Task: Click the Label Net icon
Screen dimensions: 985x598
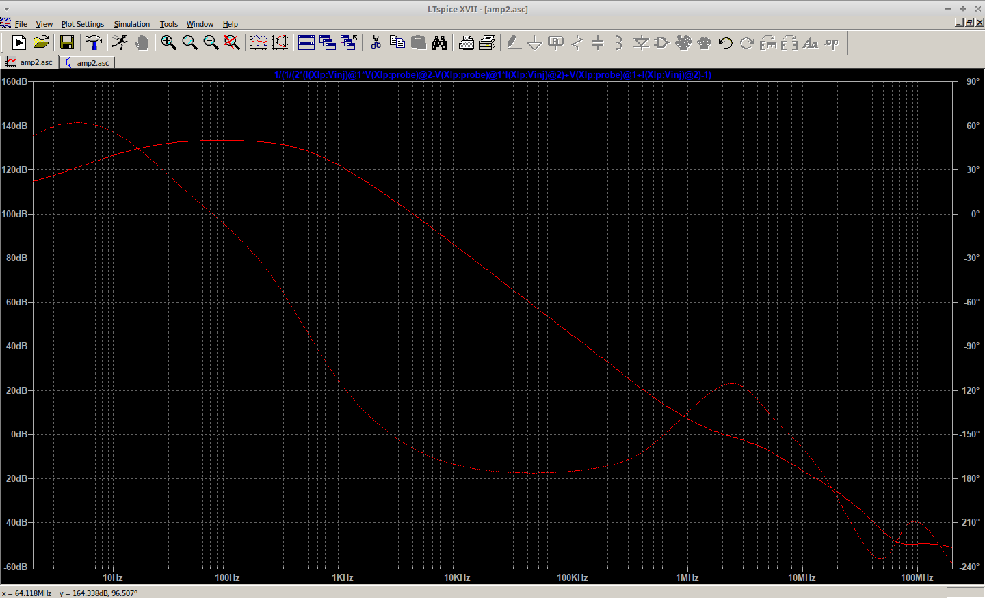Action: pyautogui.click(x=556, y=42)
